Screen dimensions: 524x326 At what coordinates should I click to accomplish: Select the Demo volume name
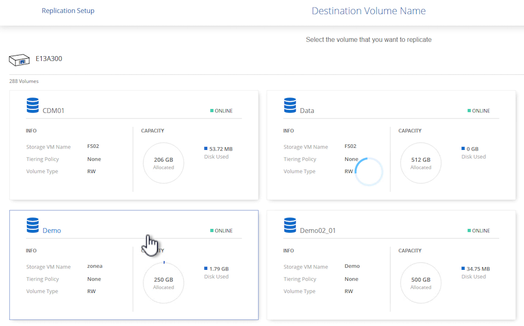point(52,231)
